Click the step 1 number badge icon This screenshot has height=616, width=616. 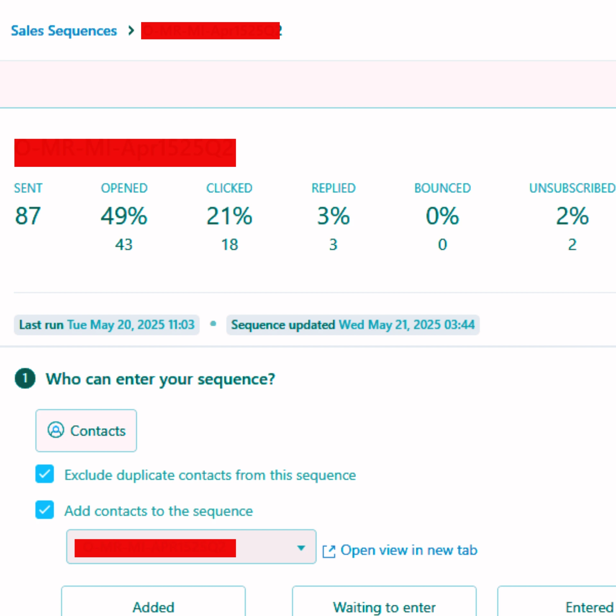tap(25, 378)
